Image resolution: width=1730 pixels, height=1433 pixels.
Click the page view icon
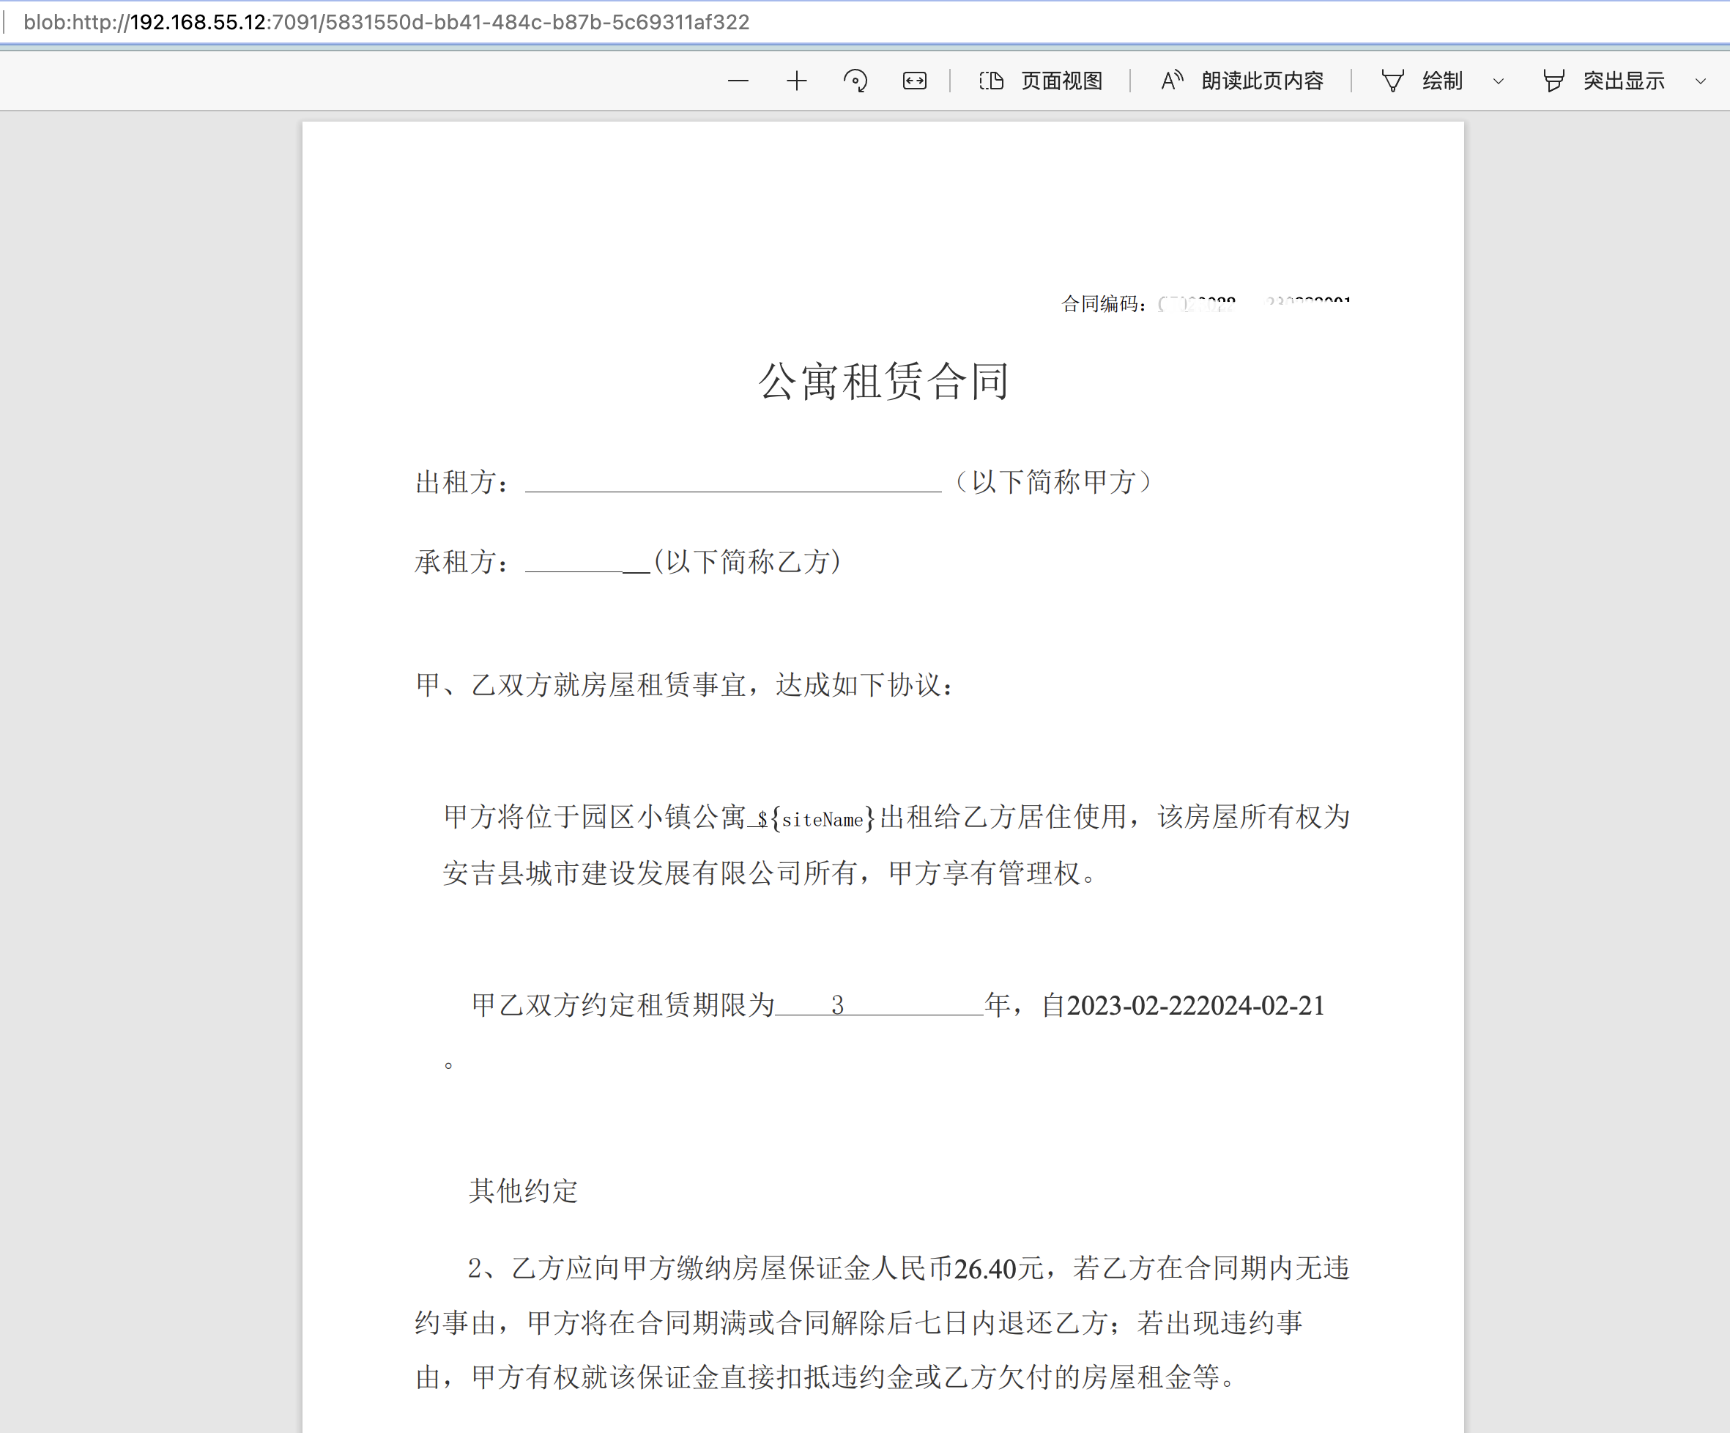[x=991, y=81]
